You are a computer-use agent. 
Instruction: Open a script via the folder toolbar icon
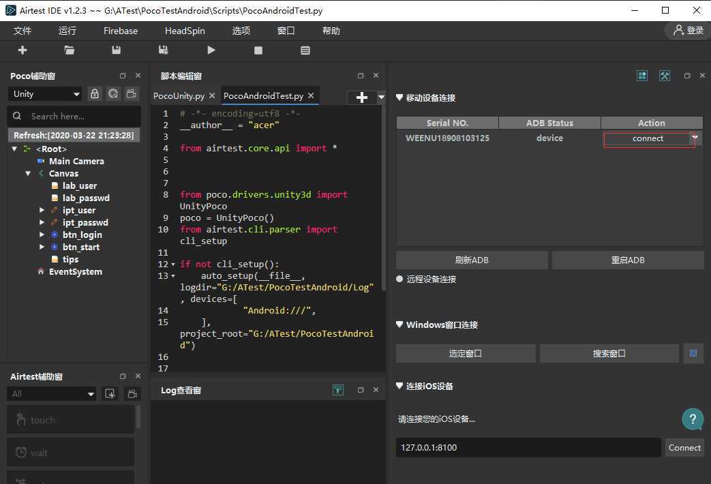70,50
